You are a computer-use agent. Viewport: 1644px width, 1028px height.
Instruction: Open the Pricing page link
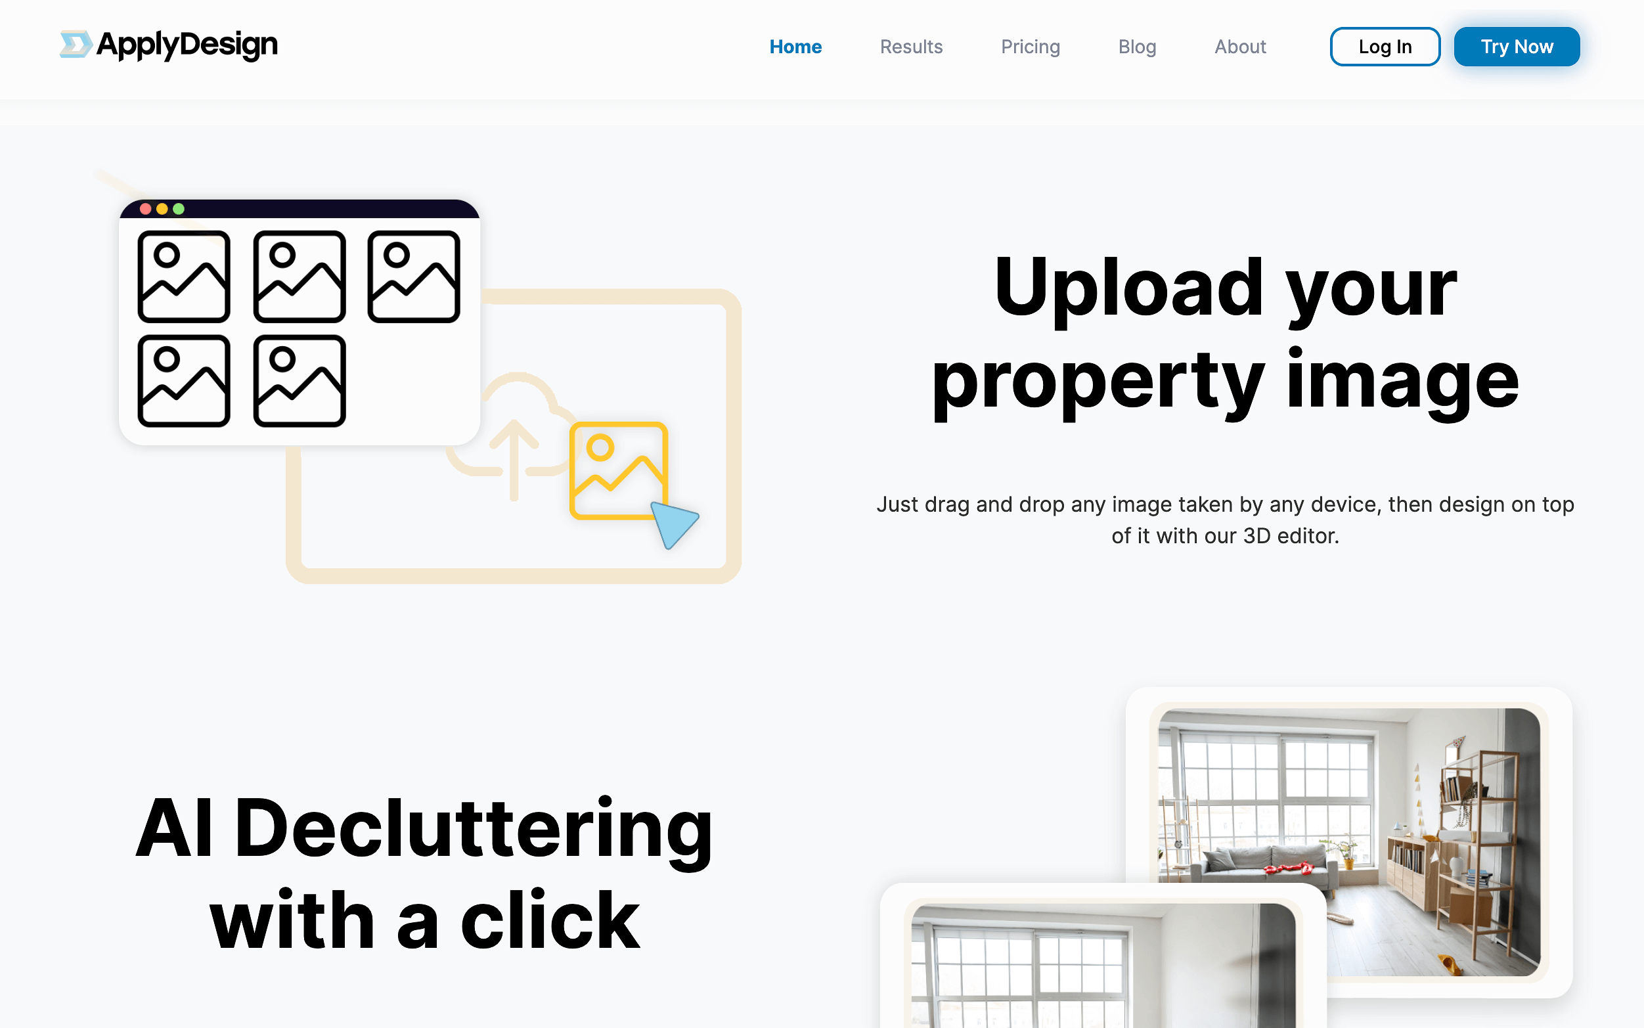(x=1030, y=46)
